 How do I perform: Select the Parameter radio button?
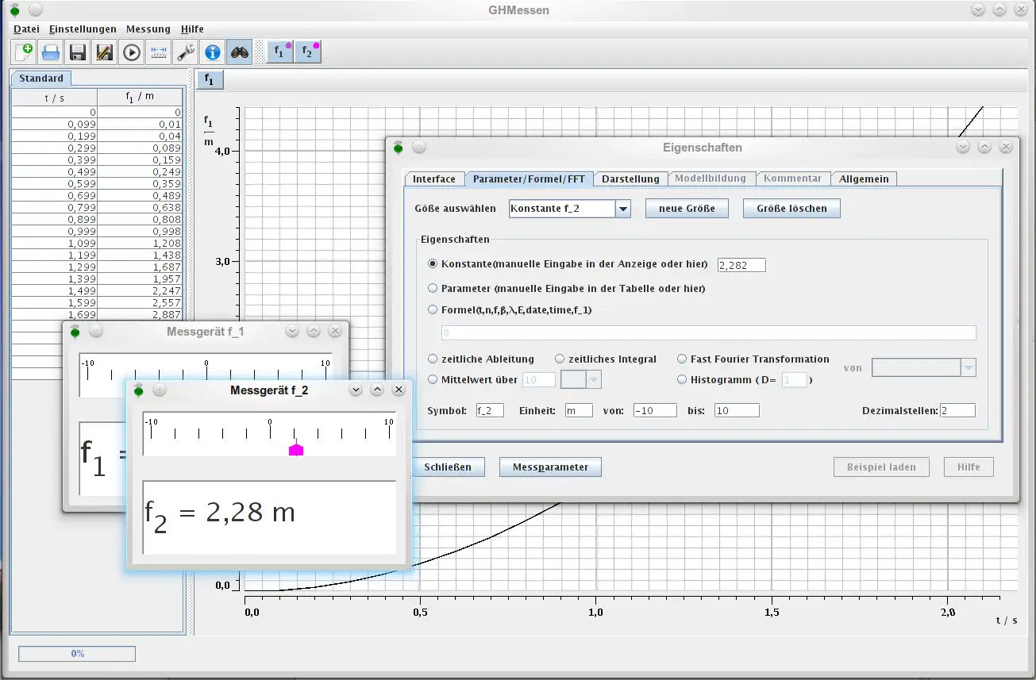click(x=433, y=288)
